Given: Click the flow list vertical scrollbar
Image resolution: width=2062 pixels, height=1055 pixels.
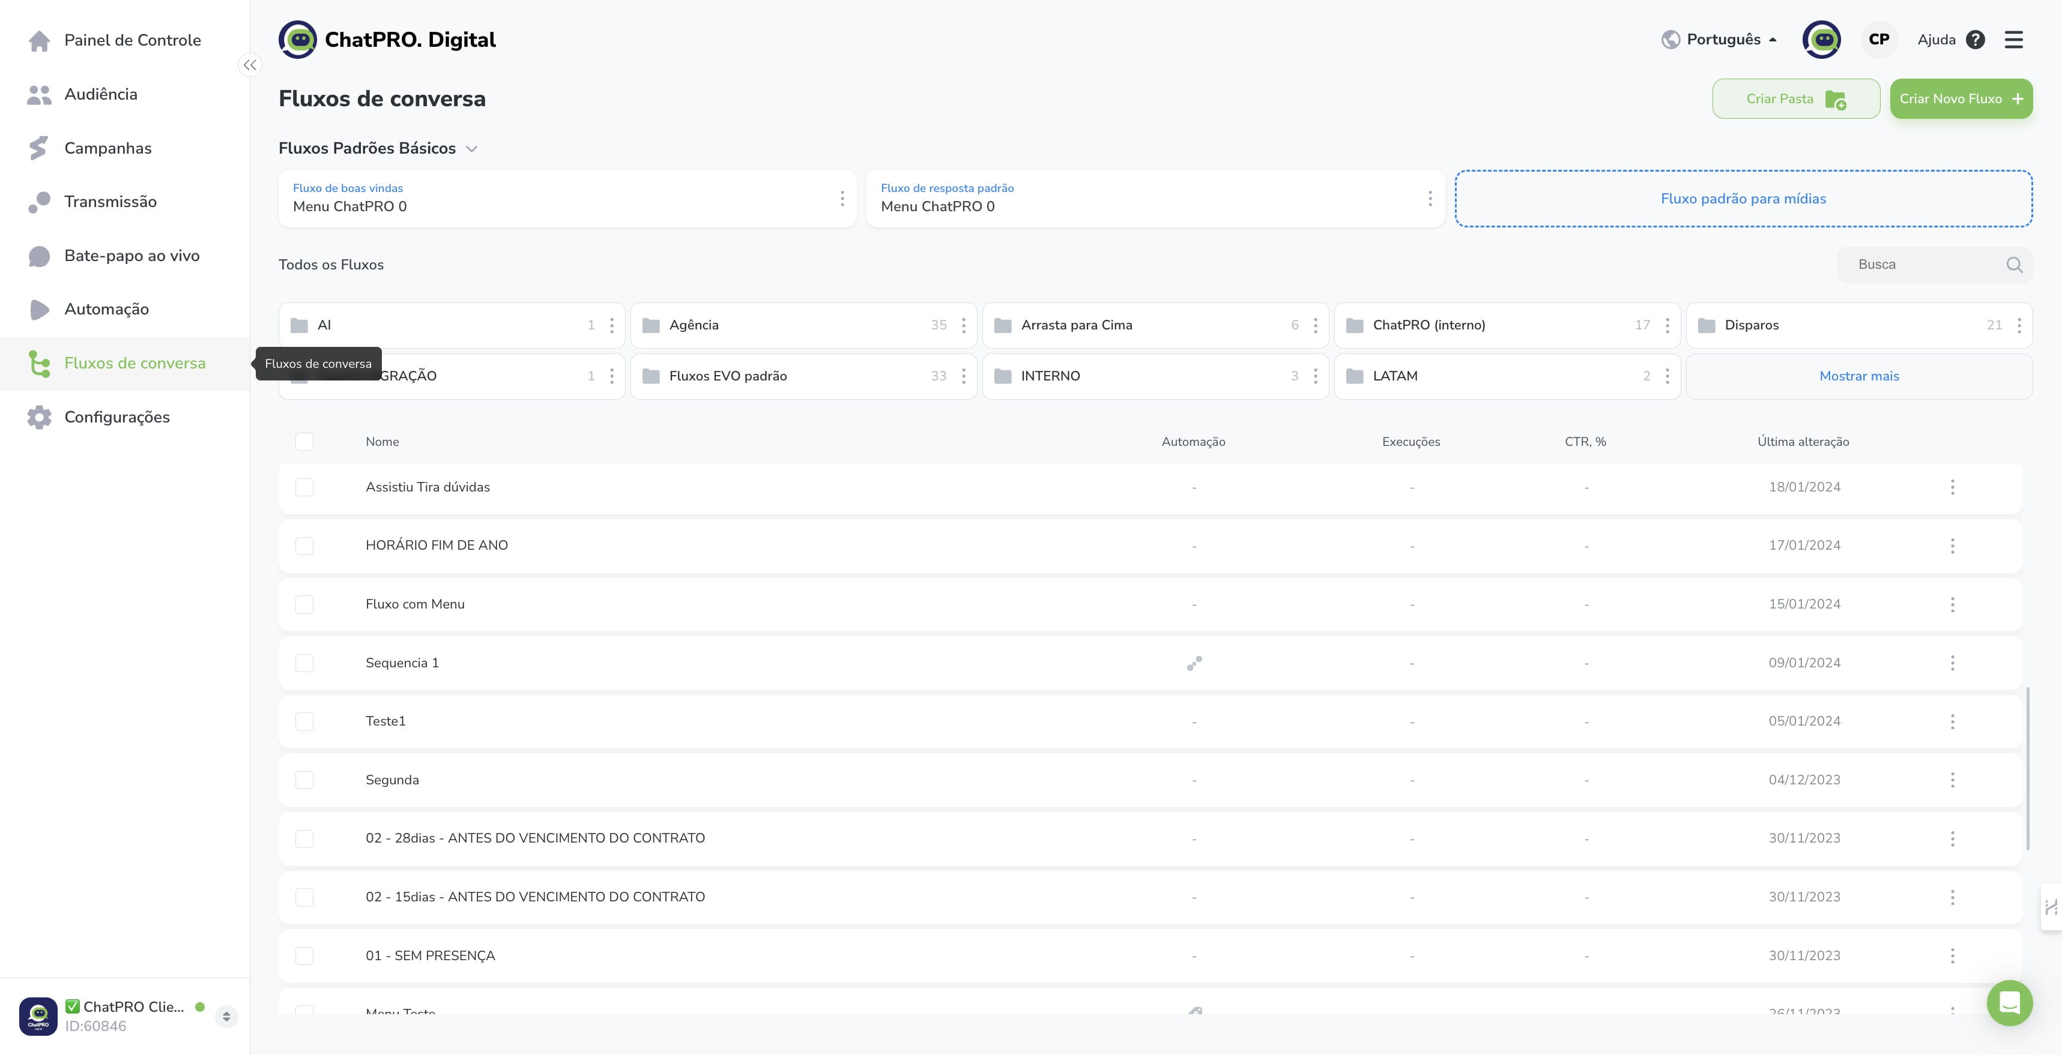Looking at the screenshot, I should tap(2027, 768).
